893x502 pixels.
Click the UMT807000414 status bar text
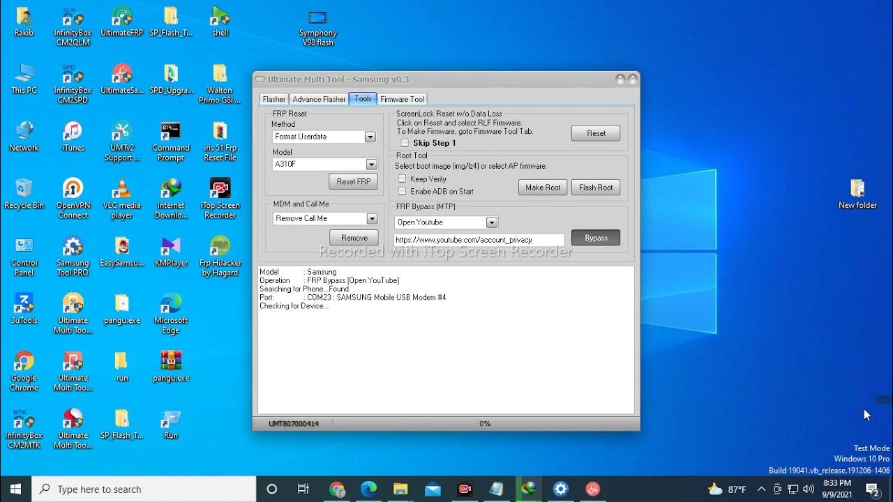tap(294, 423)
